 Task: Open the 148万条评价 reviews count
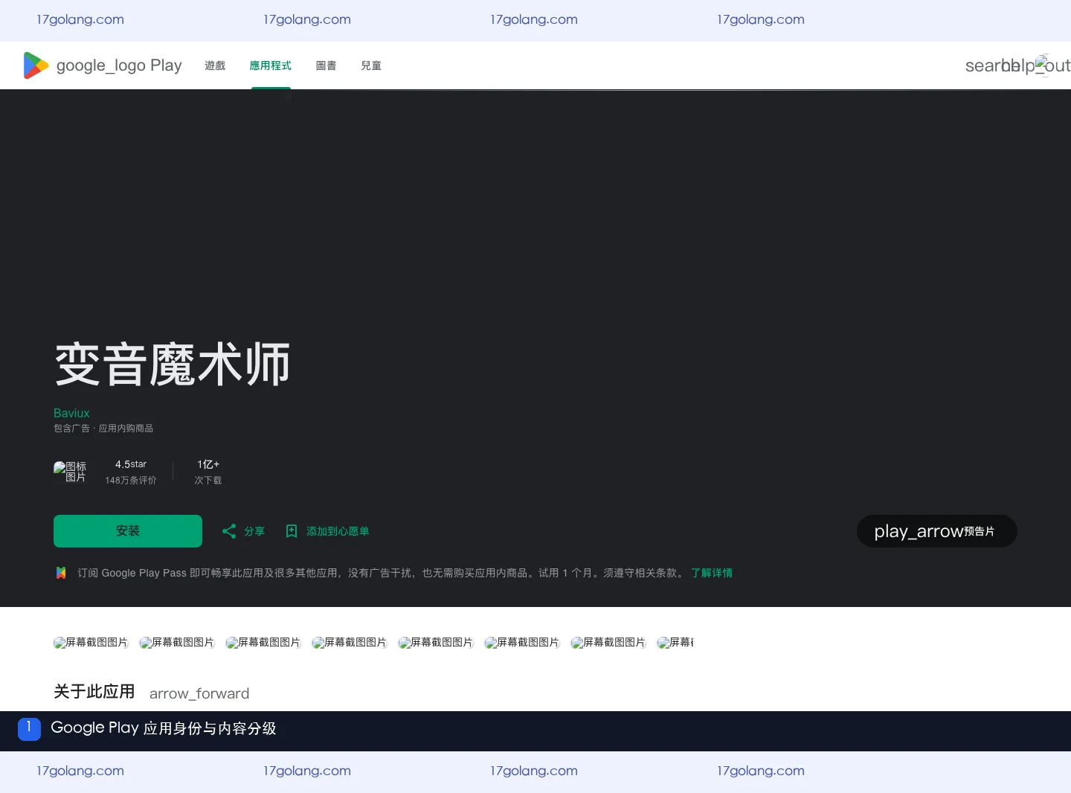point(131,481)
